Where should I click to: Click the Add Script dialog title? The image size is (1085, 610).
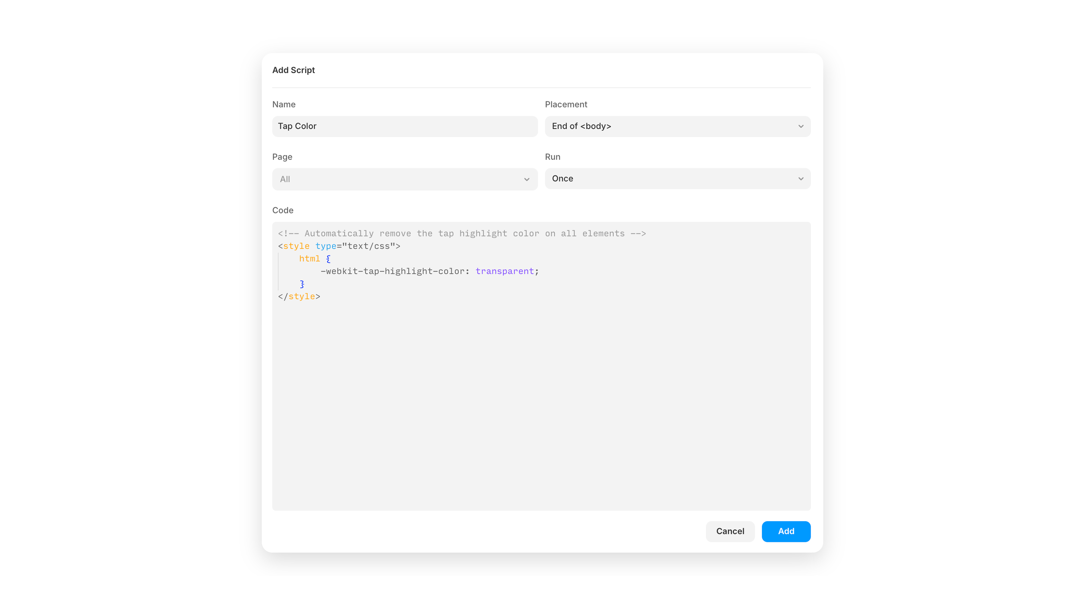pyautogui.click(x=294, y=70)
